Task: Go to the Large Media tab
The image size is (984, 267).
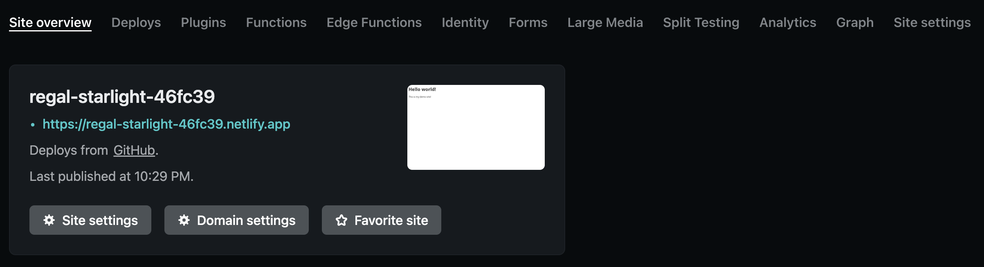Action: (605, 22)
